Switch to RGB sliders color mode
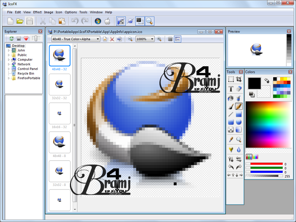The image size is (296, 222). (249, 157)
